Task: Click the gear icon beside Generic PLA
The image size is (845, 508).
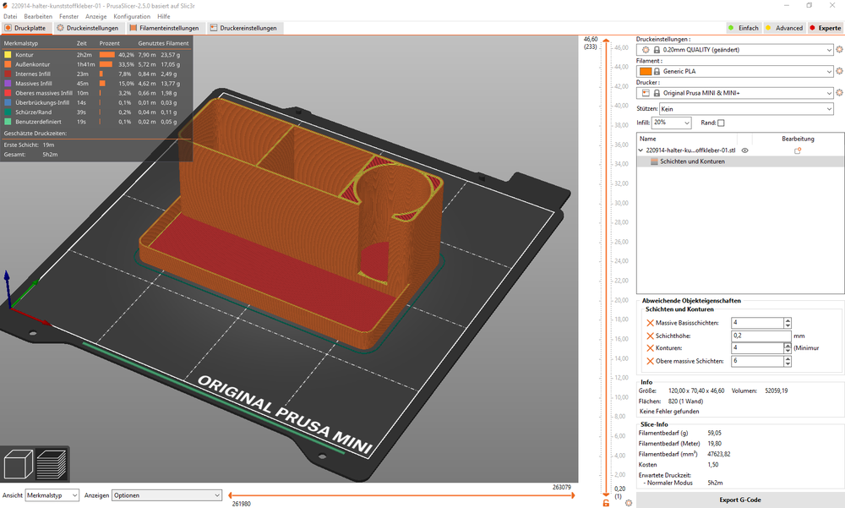Action: coord(839,72)
